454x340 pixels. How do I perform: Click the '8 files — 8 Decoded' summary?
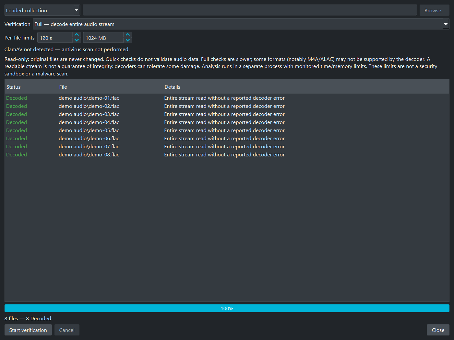[x=28, y=318]
